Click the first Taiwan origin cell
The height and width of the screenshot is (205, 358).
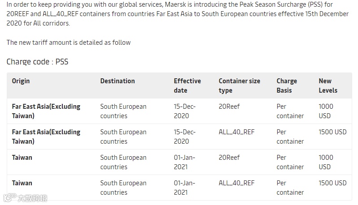[x=22, y=158]
